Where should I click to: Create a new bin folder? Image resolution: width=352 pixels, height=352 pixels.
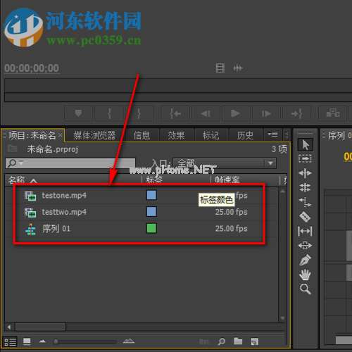click(238, 341)
